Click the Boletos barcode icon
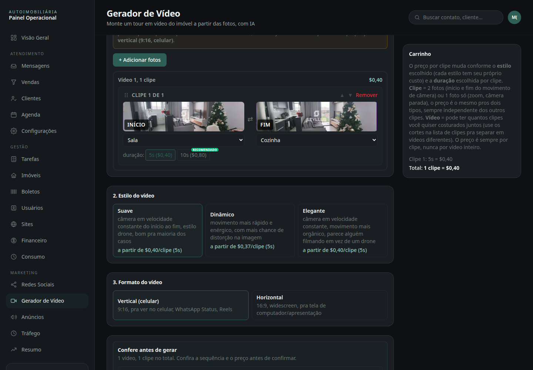 [x=14, y=192]
